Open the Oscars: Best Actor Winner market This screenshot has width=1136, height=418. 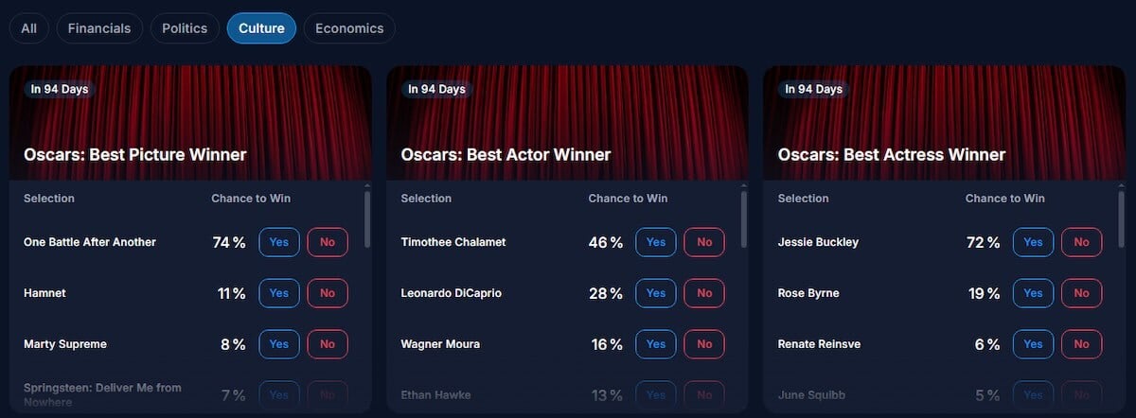[x=506, y=155]
